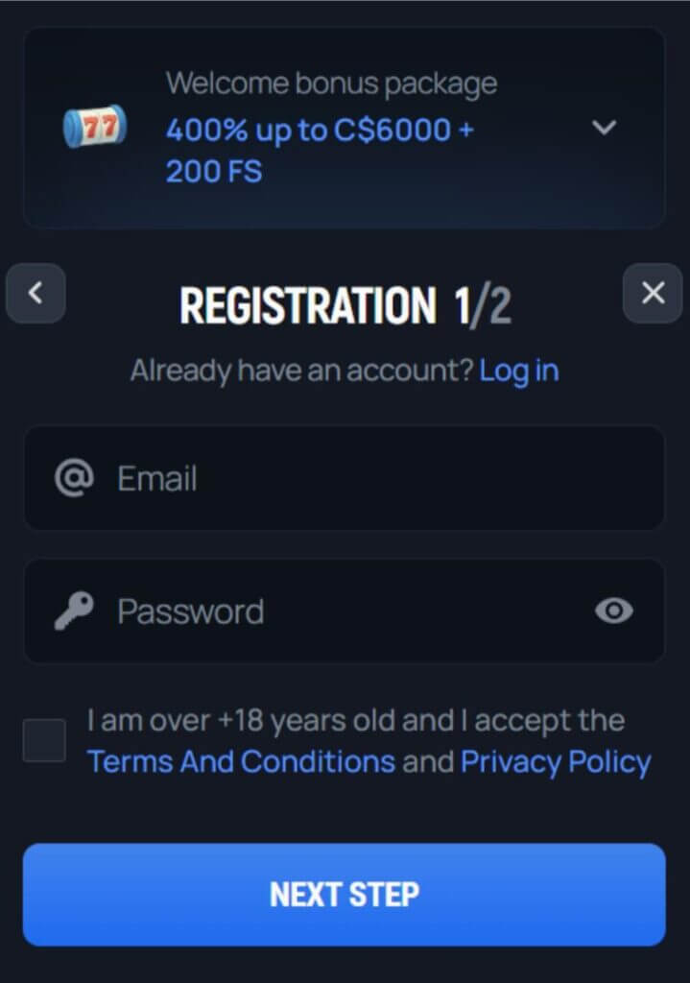This screenshot has width=690, height=983.
Task: Show password using the eye icon
Action: 613,611
